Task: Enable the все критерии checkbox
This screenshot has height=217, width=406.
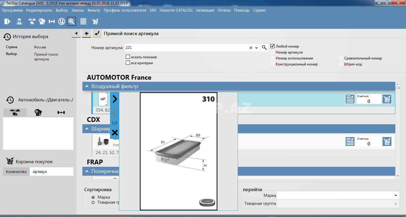Action: coord(128,63)
